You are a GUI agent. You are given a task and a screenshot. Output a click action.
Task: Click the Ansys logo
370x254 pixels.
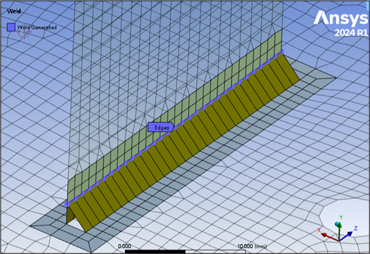point(341,19)
